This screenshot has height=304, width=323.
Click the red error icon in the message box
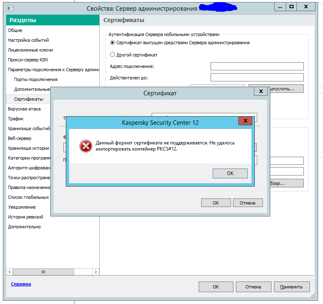pos(86,146)
